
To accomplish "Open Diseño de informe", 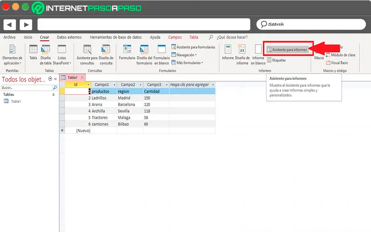I will 242,55.
